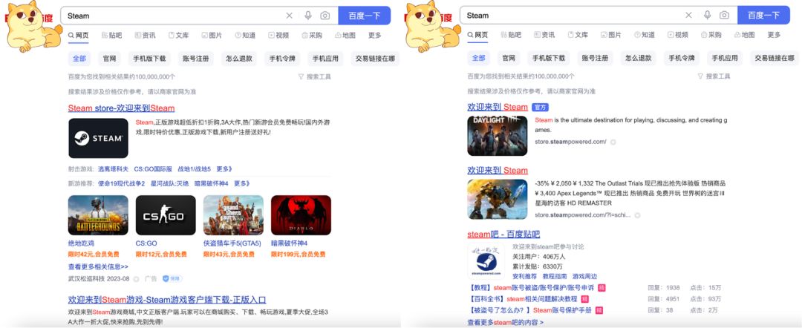
Task: Select 全部 chip in right Baidu page
Action: (478, 58)
